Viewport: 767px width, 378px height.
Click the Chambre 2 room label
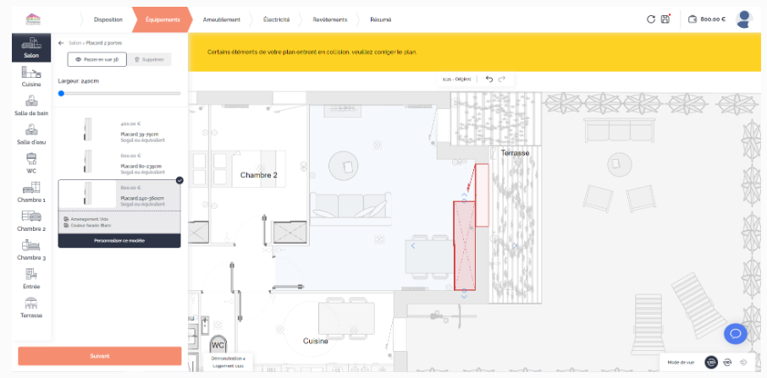pyautogui.click(x=259, y=175)
